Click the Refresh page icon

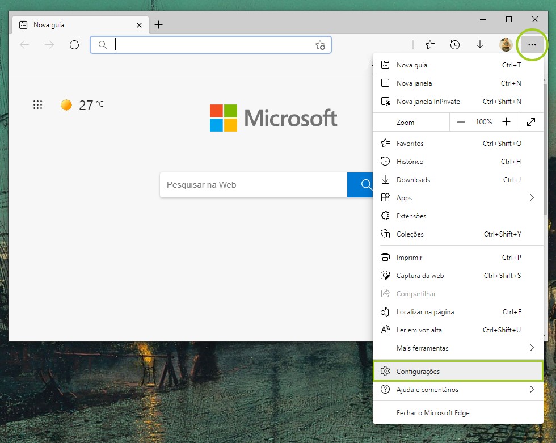pos(74,45)
